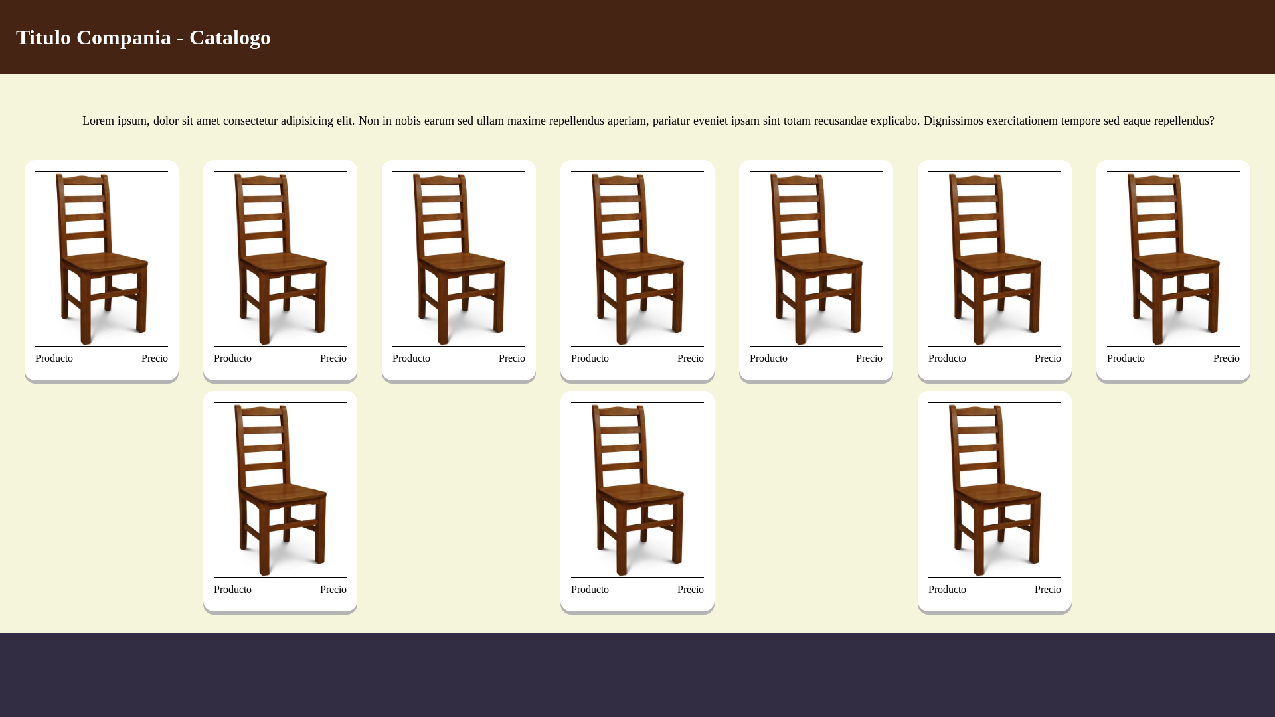Open the middle chair image in bottom row
1275x717 pixels.
[637, 490]
